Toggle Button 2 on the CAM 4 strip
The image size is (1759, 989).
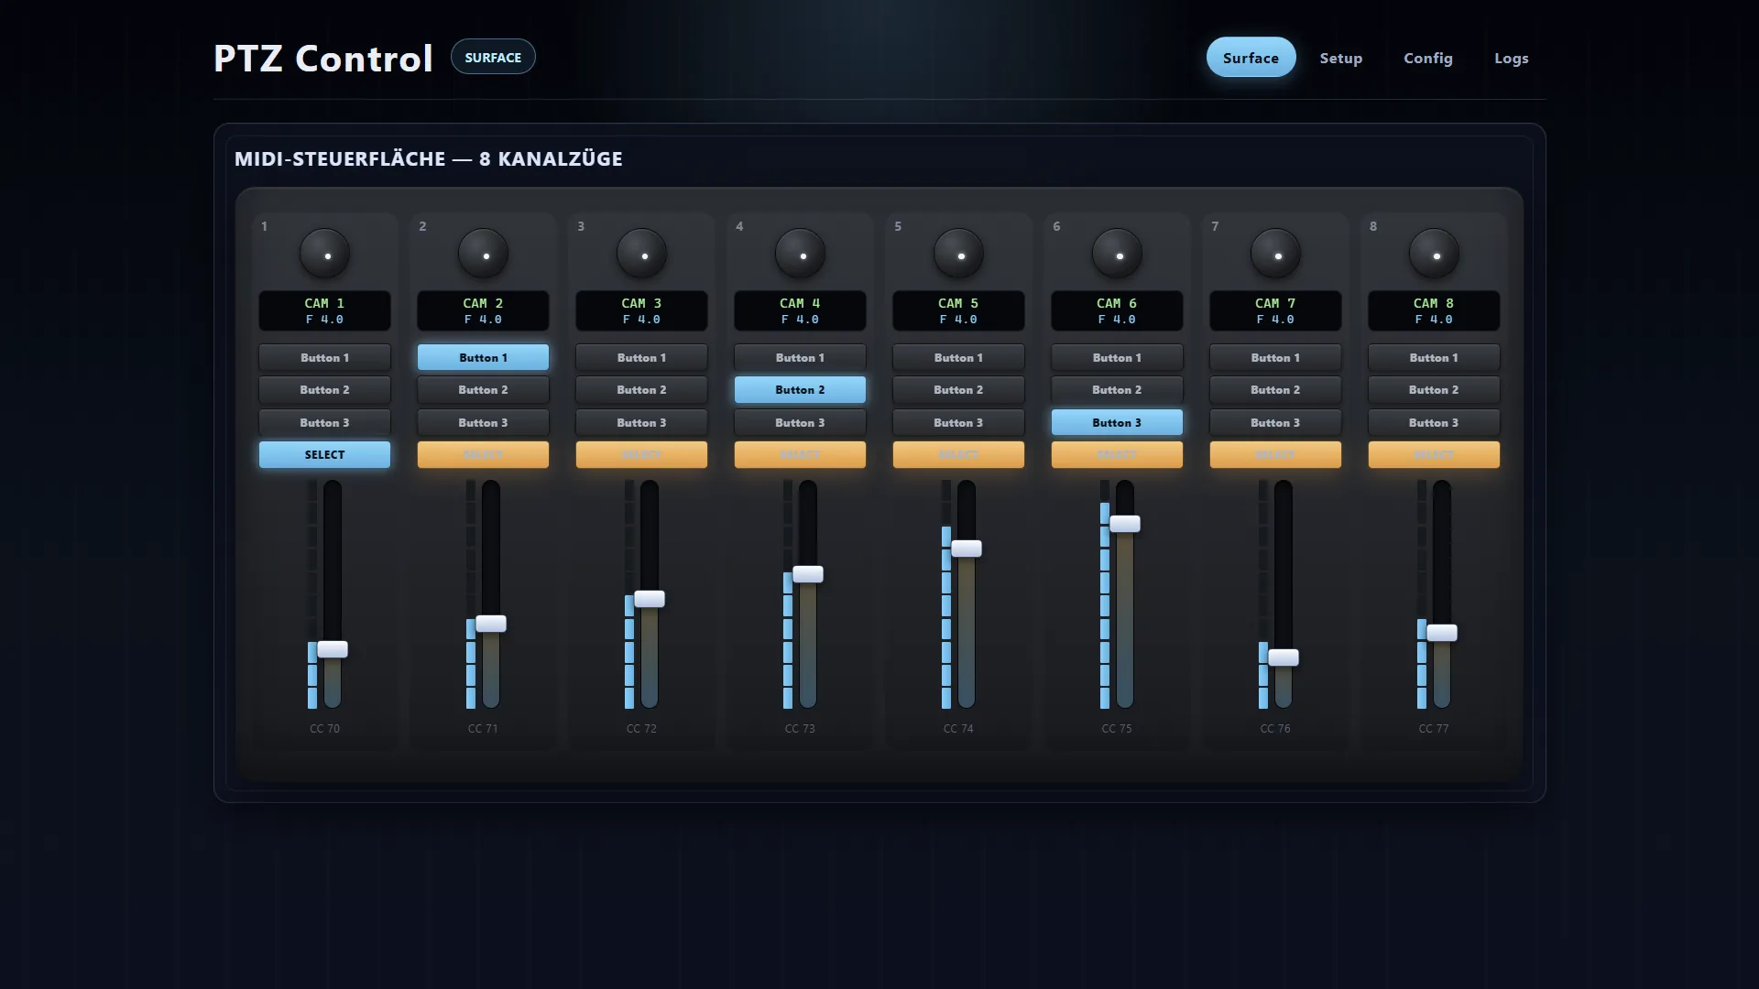(800, 390)
